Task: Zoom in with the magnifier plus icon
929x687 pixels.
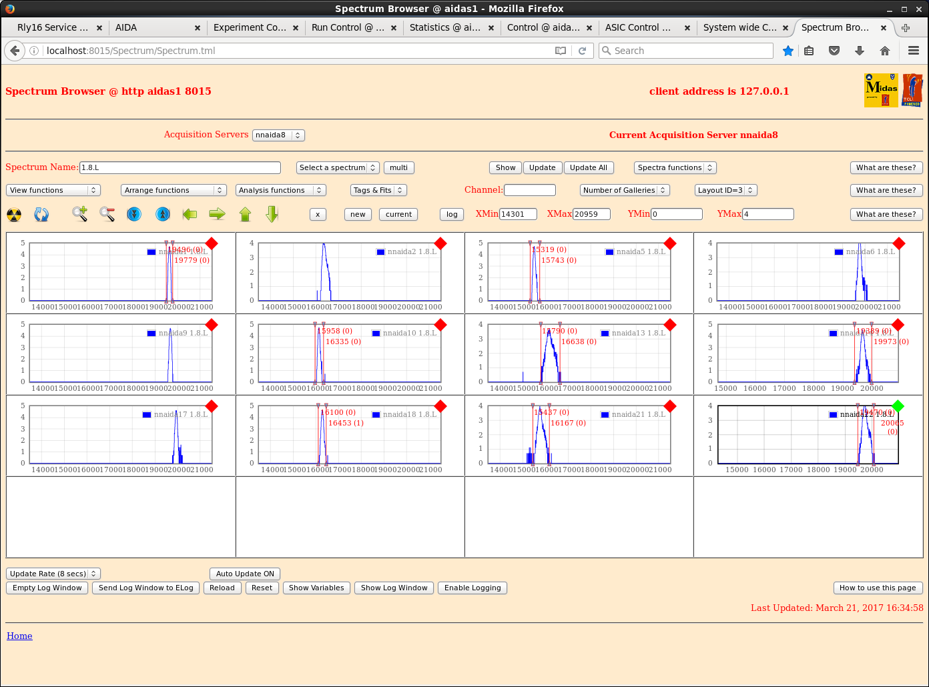Action: pyautogui.click(x=80, y=214)
